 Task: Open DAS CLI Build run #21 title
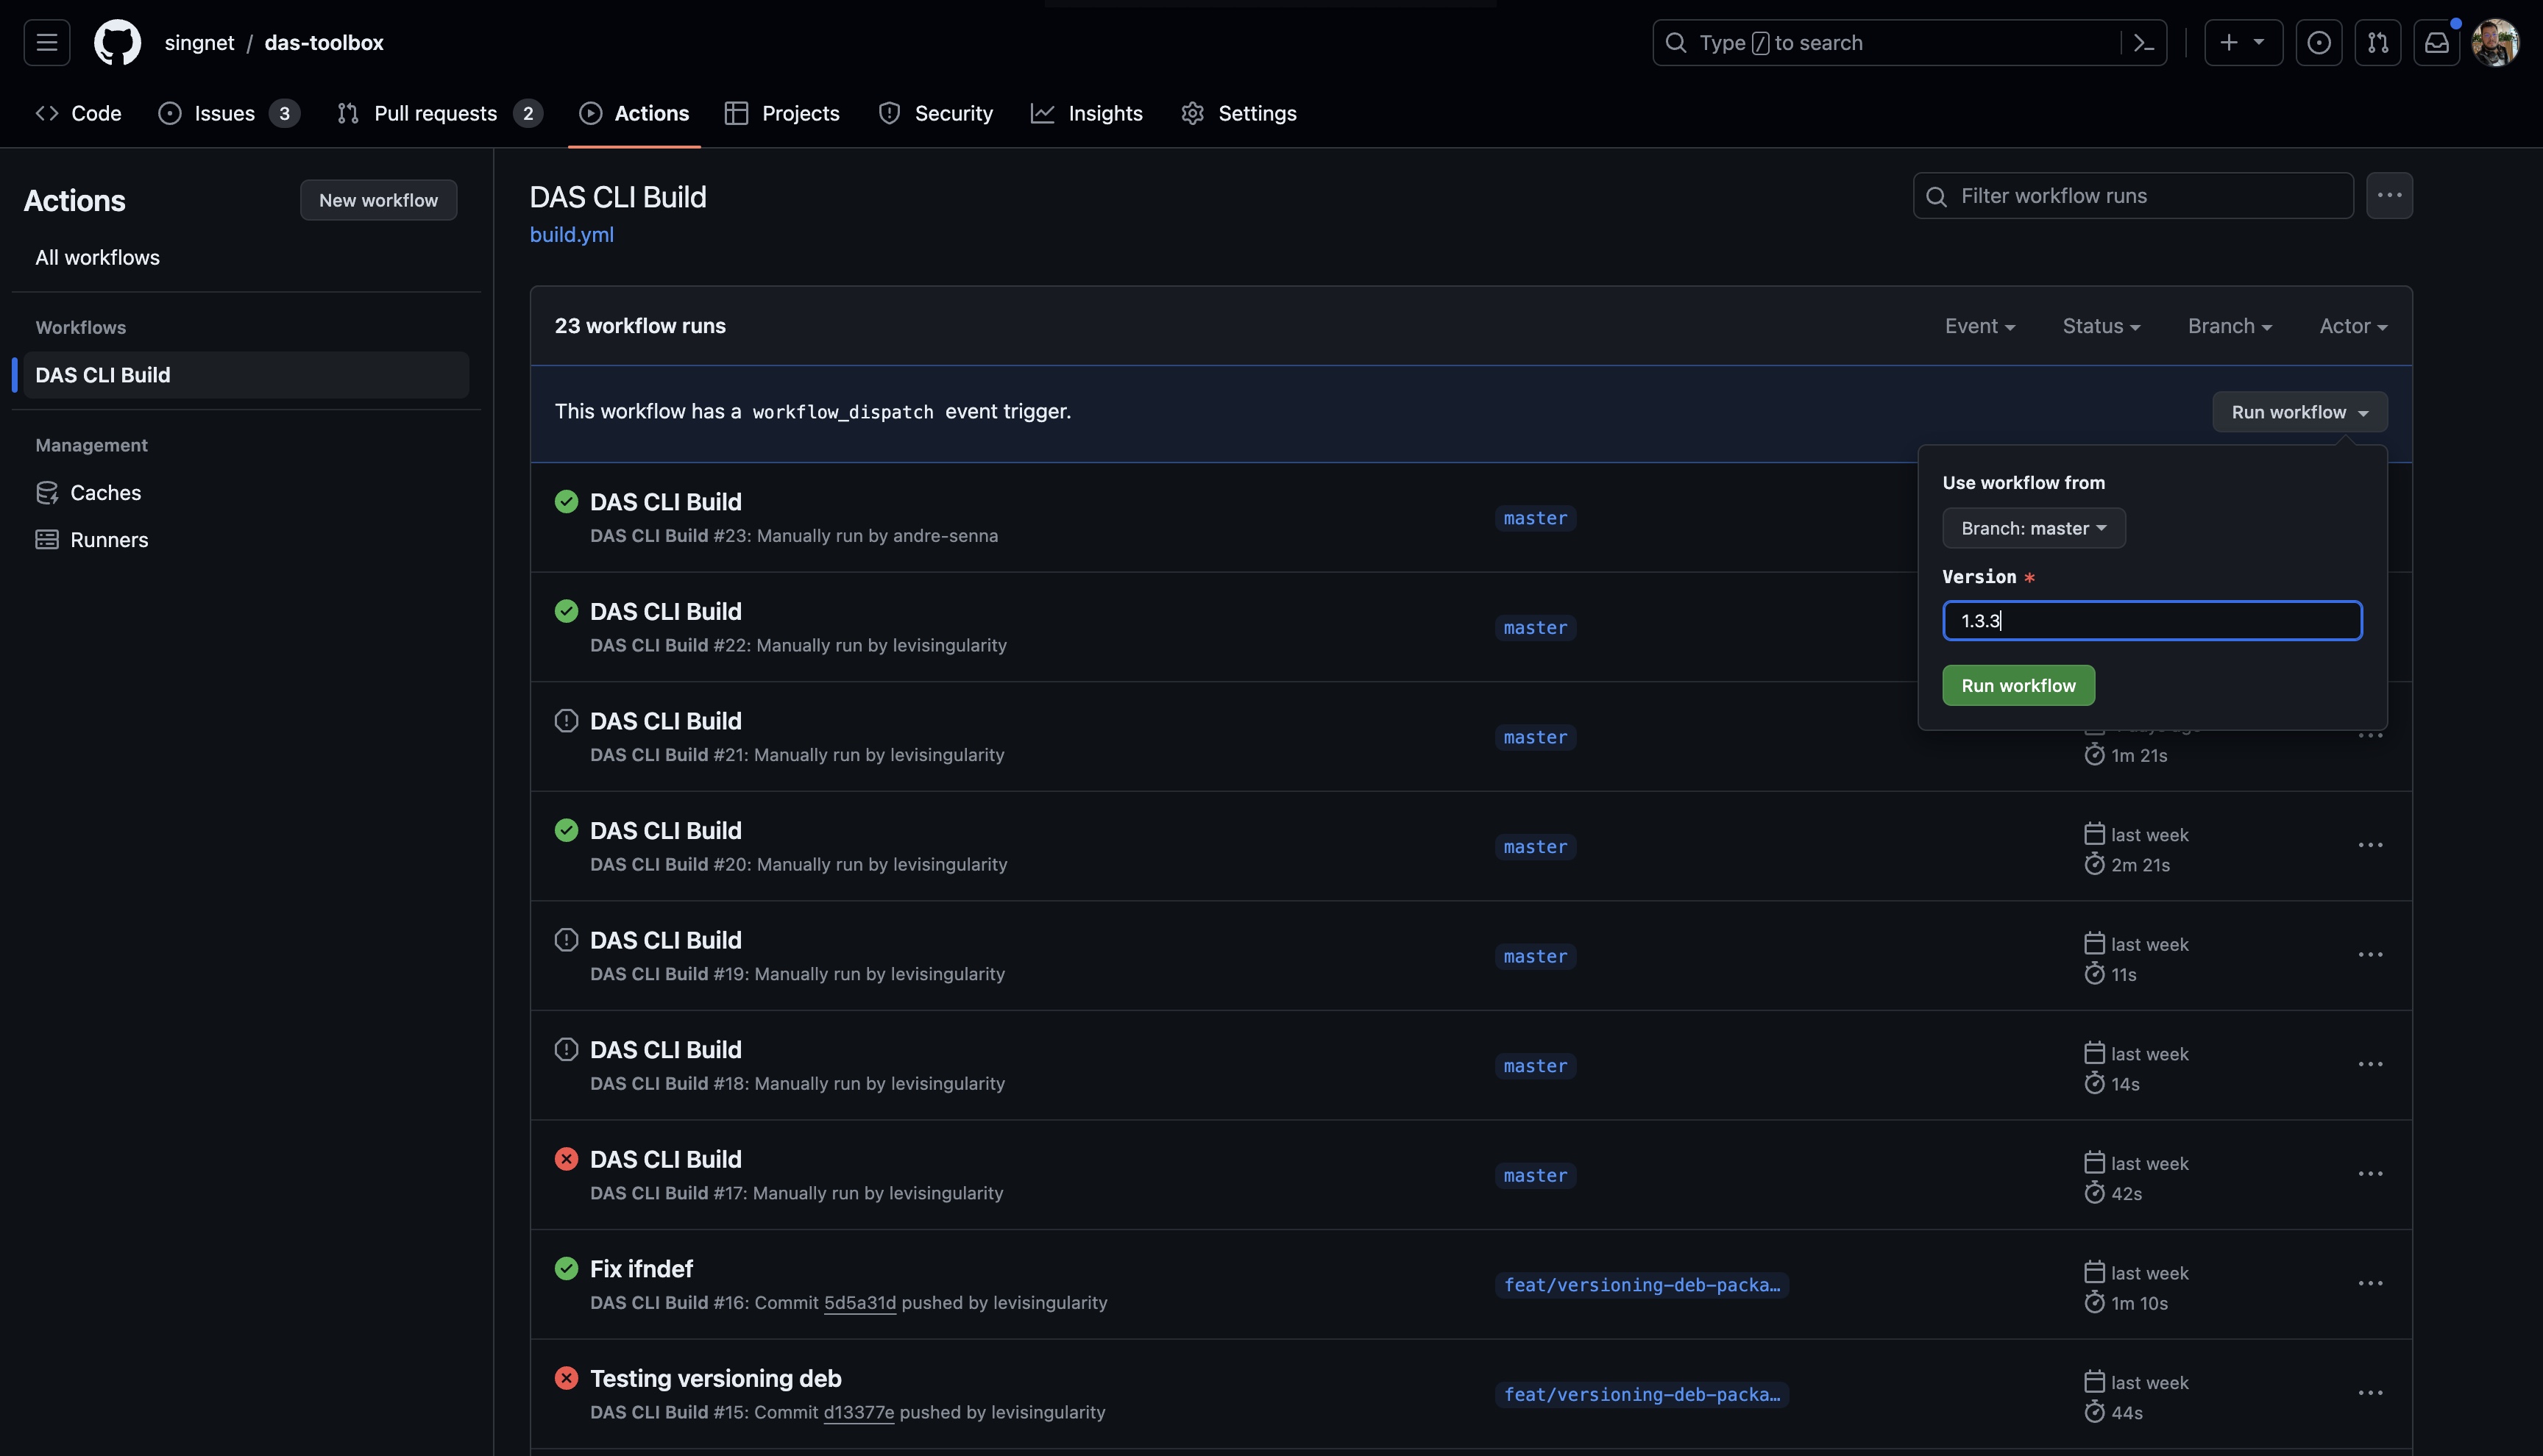tap(665, 721)
